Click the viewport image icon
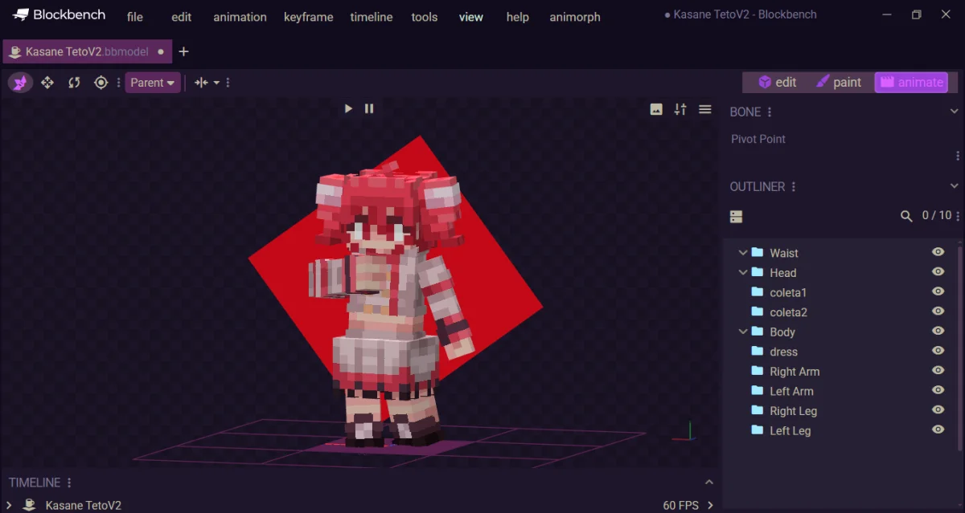The height and width of the screenshot is (513, 965). [x=656, y=109]
